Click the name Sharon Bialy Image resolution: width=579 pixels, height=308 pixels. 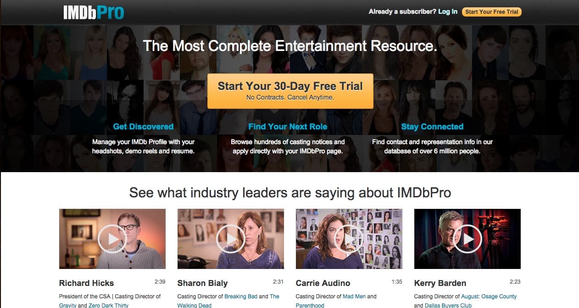click(x=202, y=283)
